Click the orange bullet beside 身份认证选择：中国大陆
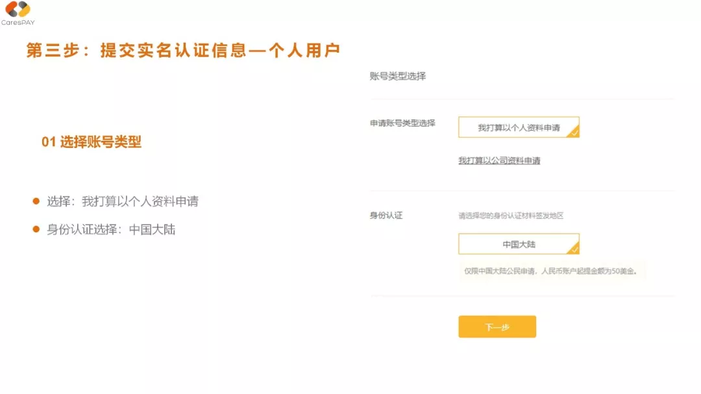 click(x=34, y=229)
